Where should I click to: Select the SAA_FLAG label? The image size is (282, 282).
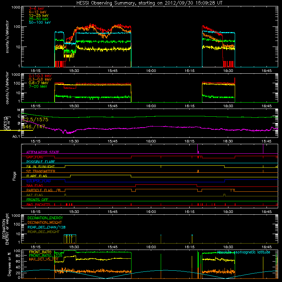[x=35, y=185]
